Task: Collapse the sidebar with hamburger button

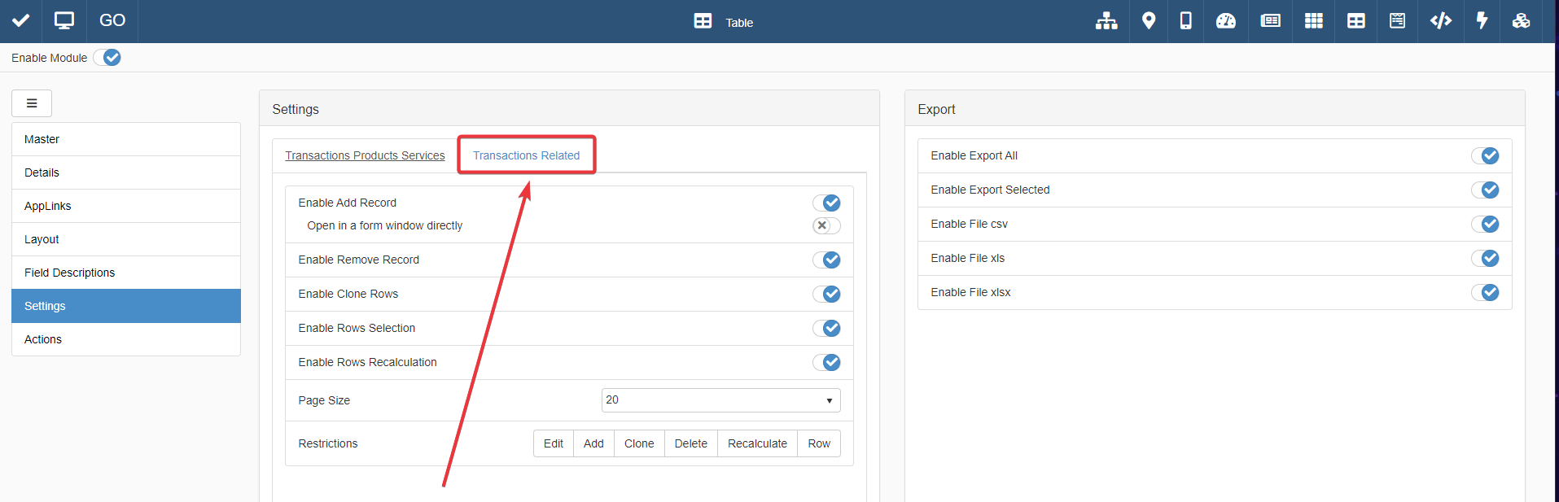Action: (32, 103)
